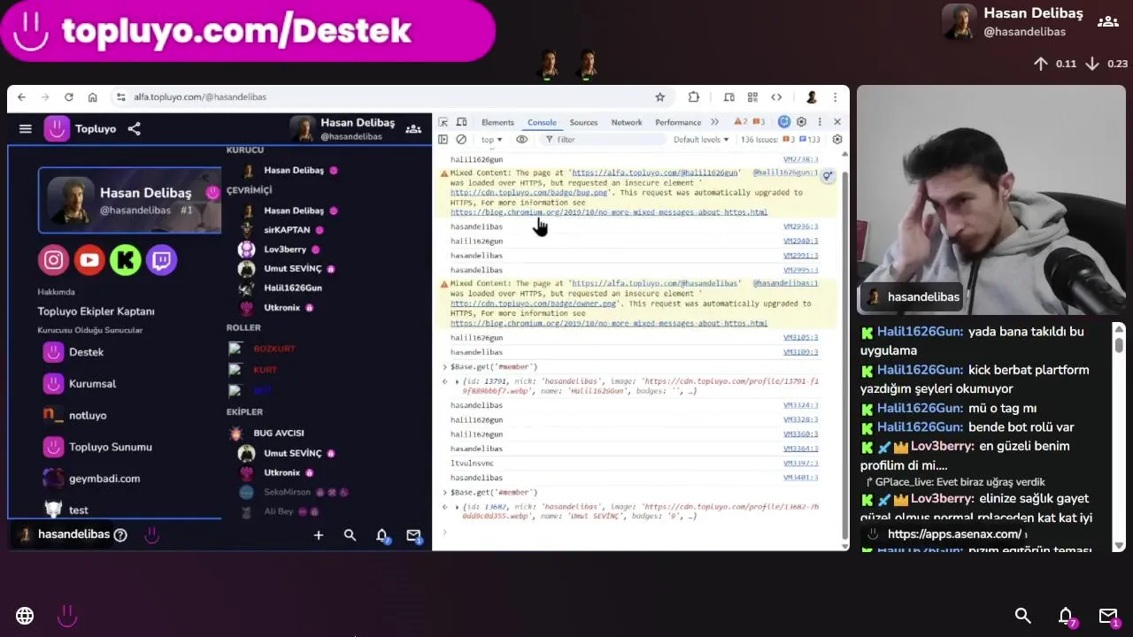Switch to the Elements tab
Screen dimensions: 1133x637
[497, 122]
